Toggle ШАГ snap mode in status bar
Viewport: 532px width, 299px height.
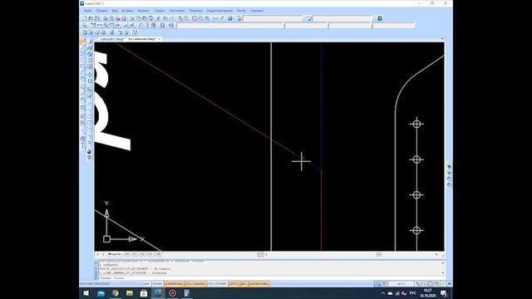[146, 284]
